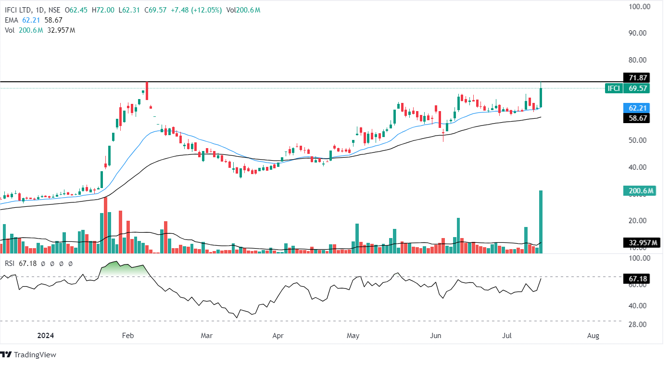Click the IFCI symbol tag on price axis
The height and width of the screenshot is (365, 669).
coord(613,88)
